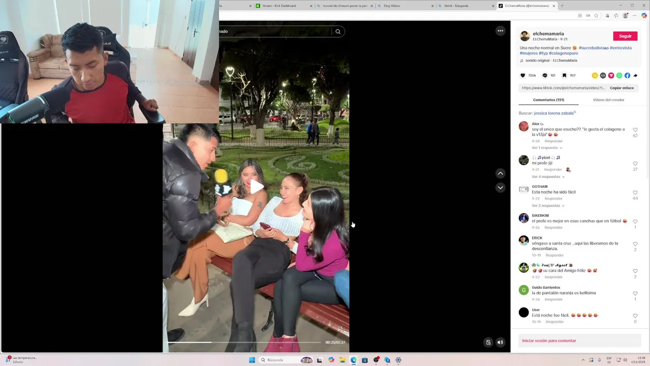Viewport: 650px width, 366px height.
Task: Close the Bing Videos browser tab
Action: pos(432,6)
